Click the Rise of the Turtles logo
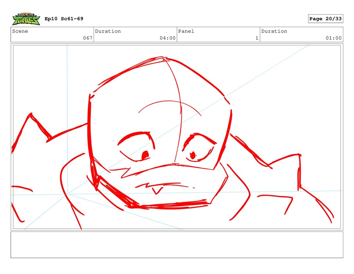Screen dimensions: 354x274 (26, 19)
